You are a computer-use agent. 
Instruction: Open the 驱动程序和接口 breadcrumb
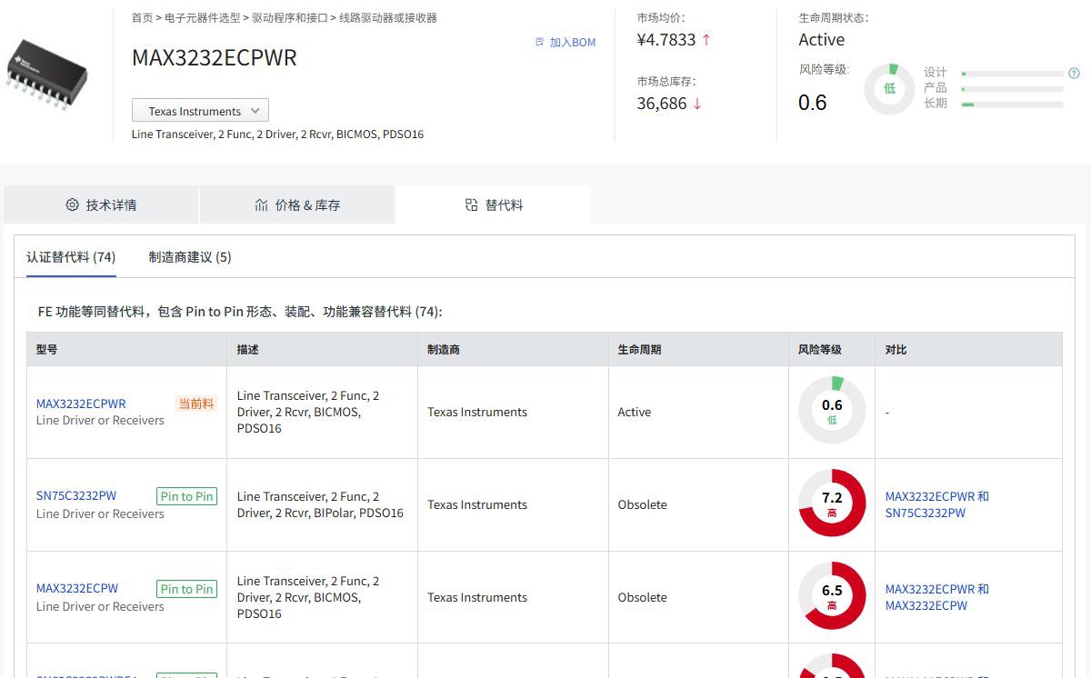[290, 17]
